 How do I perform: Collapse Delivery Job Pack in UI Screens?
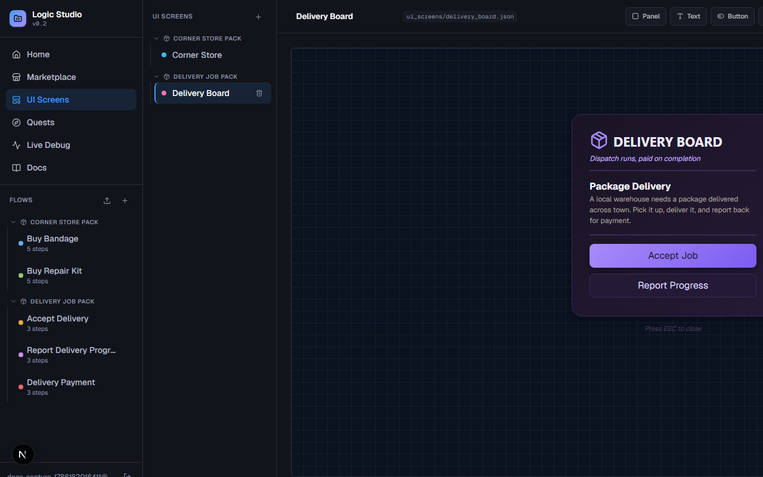pos(157,76)
